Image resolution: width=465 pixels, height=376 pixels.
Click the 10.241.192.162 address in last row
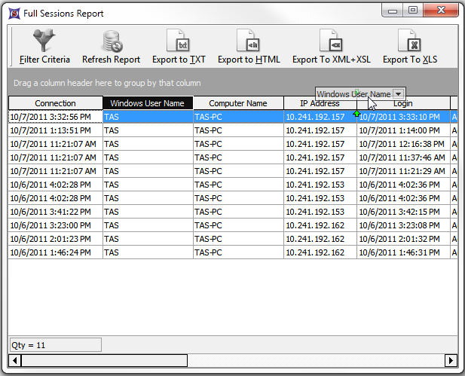coord(315,252)
